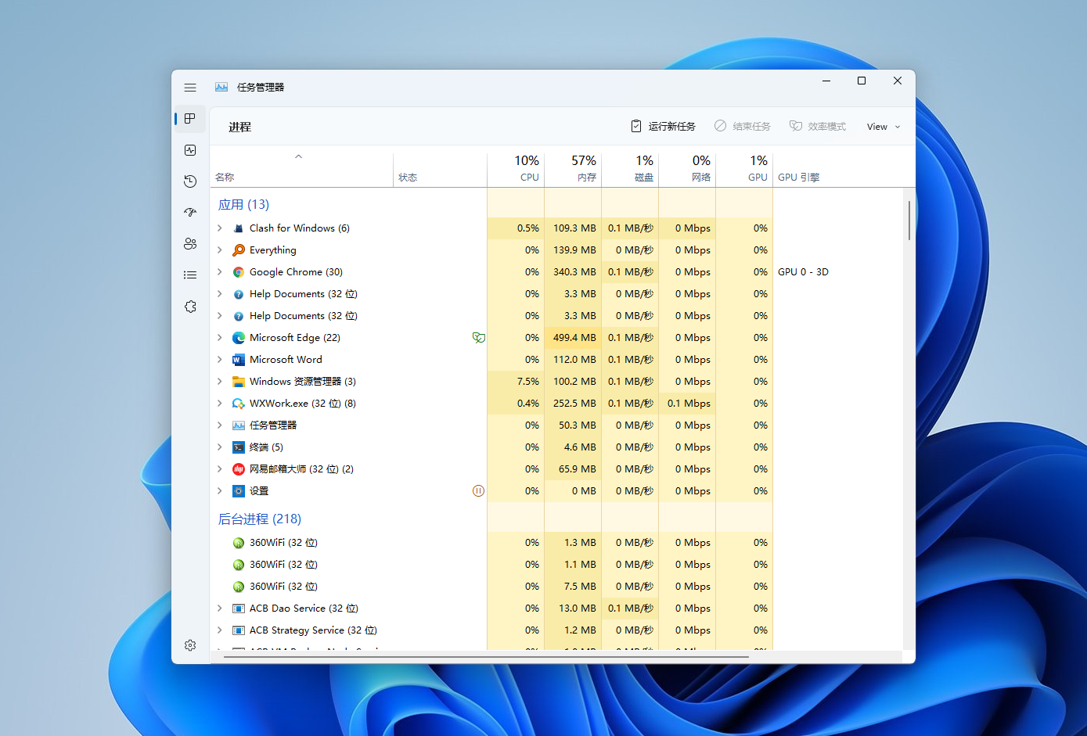Click the Microsoft Word icon

pos(239,360)
